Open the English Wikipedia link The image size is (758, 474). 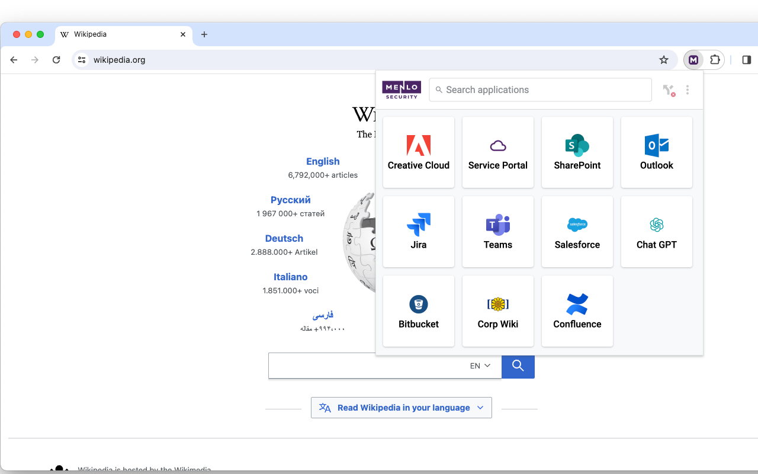point(323,161)
